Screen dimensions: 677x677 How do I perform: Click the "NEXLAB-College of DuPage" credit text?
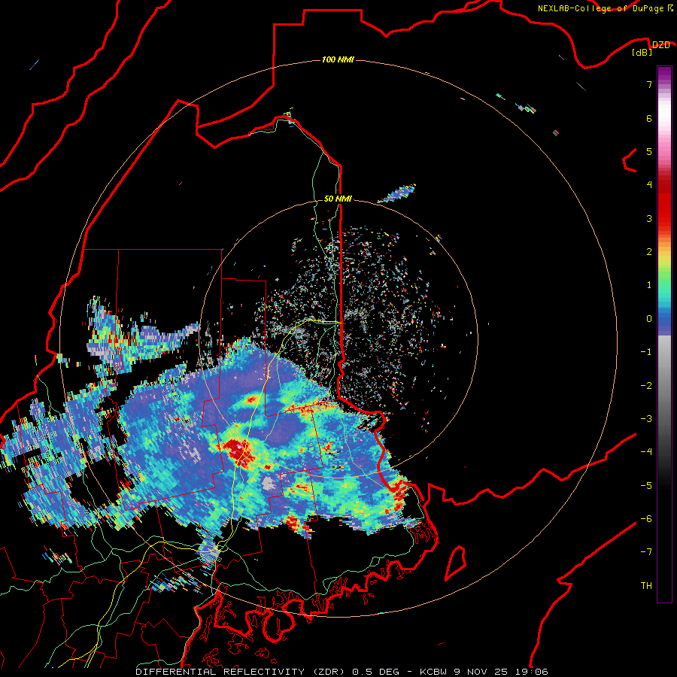click(x=601, y=8)
